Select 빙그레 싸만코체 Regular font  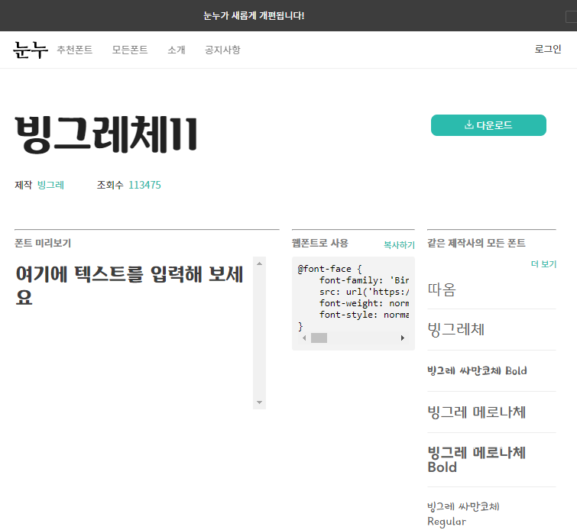point(463,514)
